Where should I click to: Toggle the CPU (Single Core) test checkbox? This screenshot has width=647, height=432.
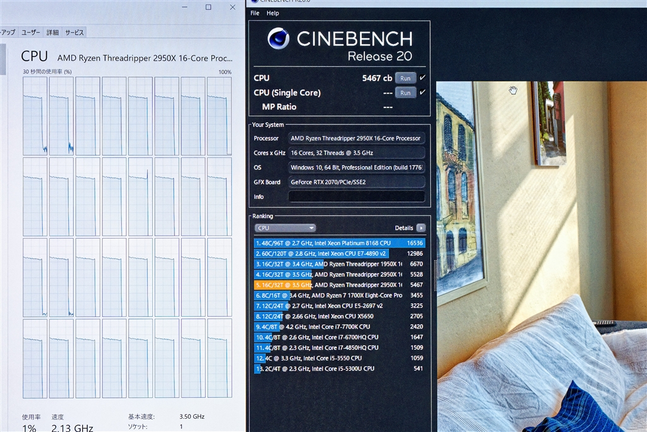coord(422,92)
